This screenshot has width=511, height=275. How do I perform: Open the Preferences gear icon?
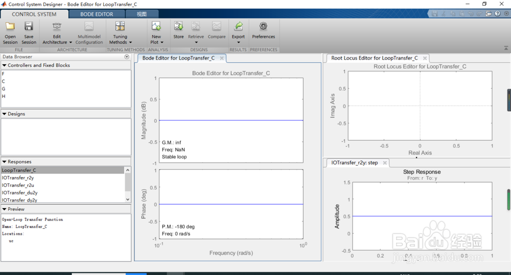(263, 27)
